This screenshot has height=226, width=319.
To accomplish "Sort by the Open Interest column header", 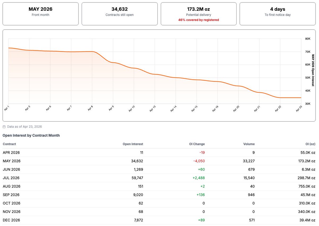I will click(x=133, y=144).
